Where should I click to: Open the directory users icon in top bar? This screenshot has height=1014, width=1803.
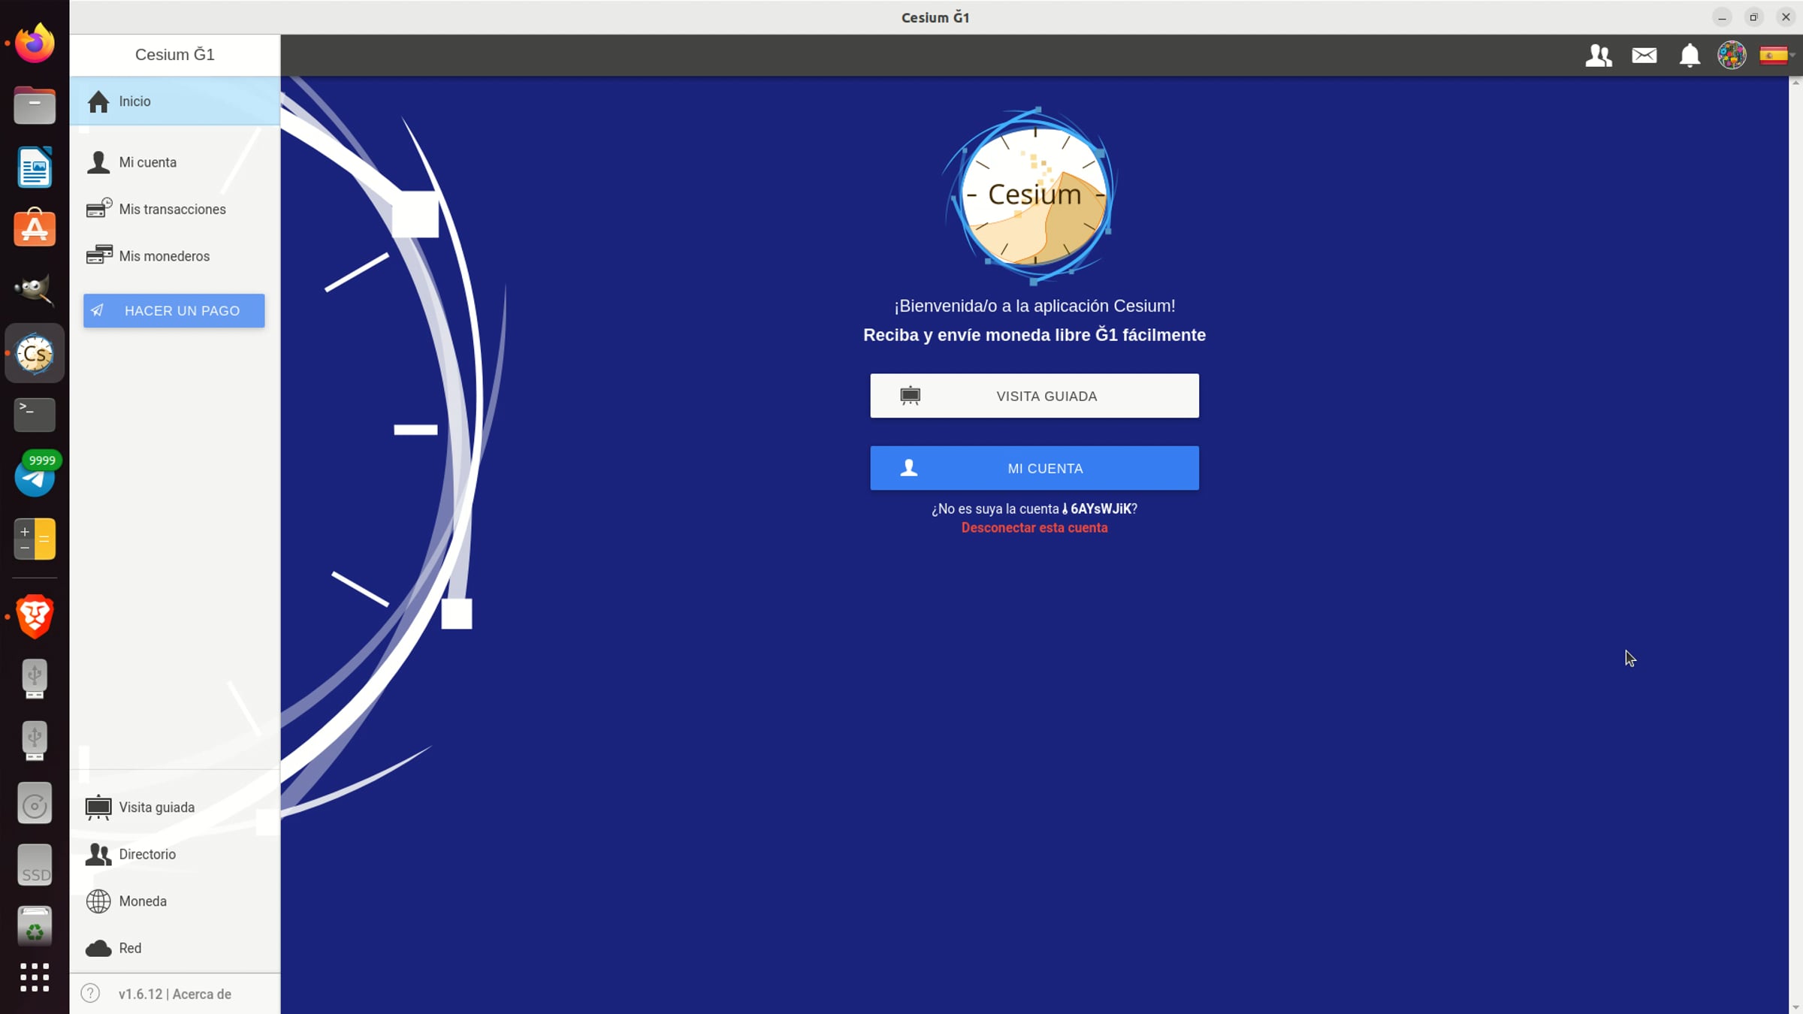click(x=1599, y=56)
